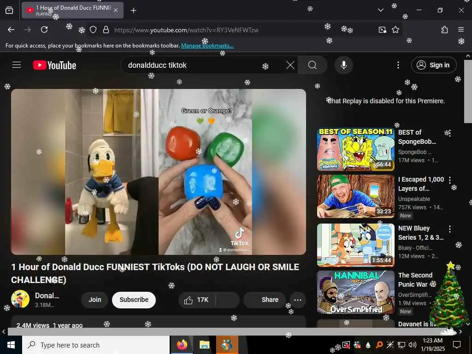Open the Firefox application menu

pos(460,29)
